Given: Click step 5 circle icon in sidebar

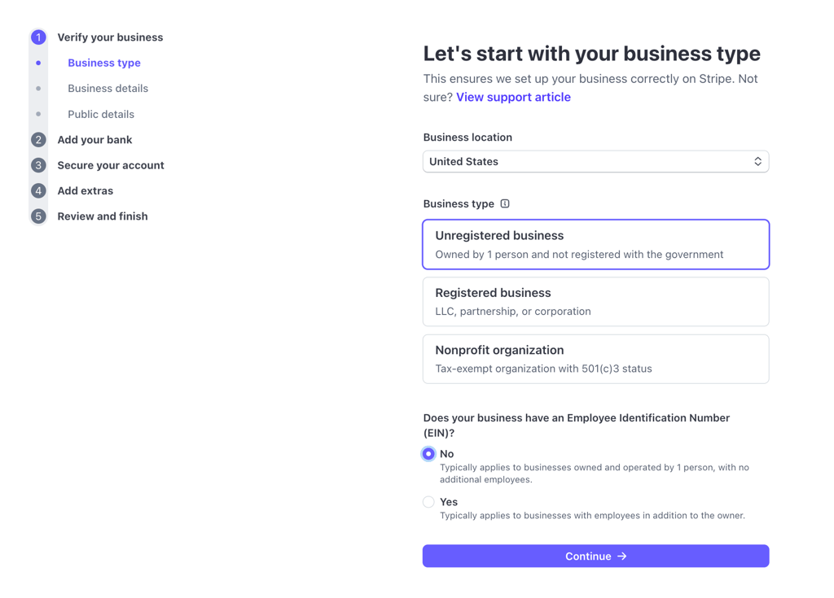Looking at the screenshot, I should [x=38, y=216].
